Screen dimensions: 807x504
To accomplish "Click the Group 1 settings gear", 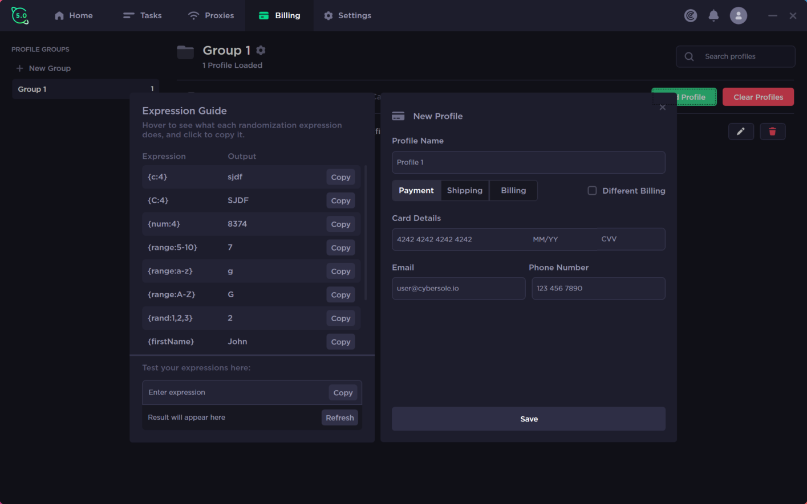I will pos(261,50).
